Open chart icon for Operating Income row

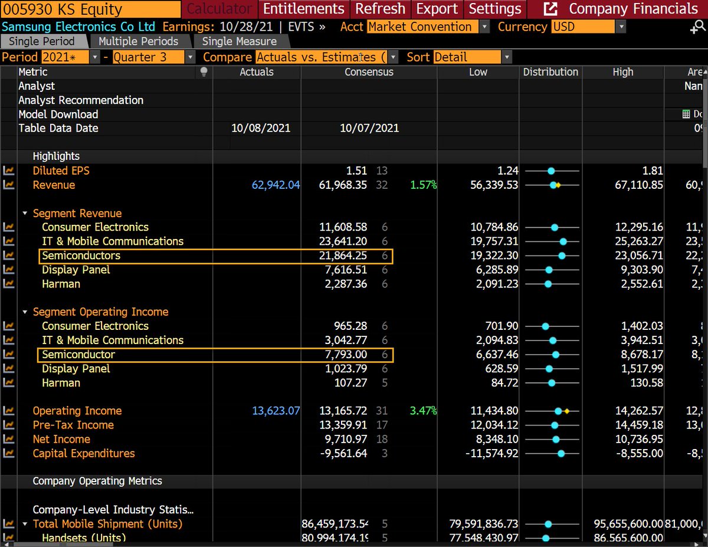(x=8, y=411)
